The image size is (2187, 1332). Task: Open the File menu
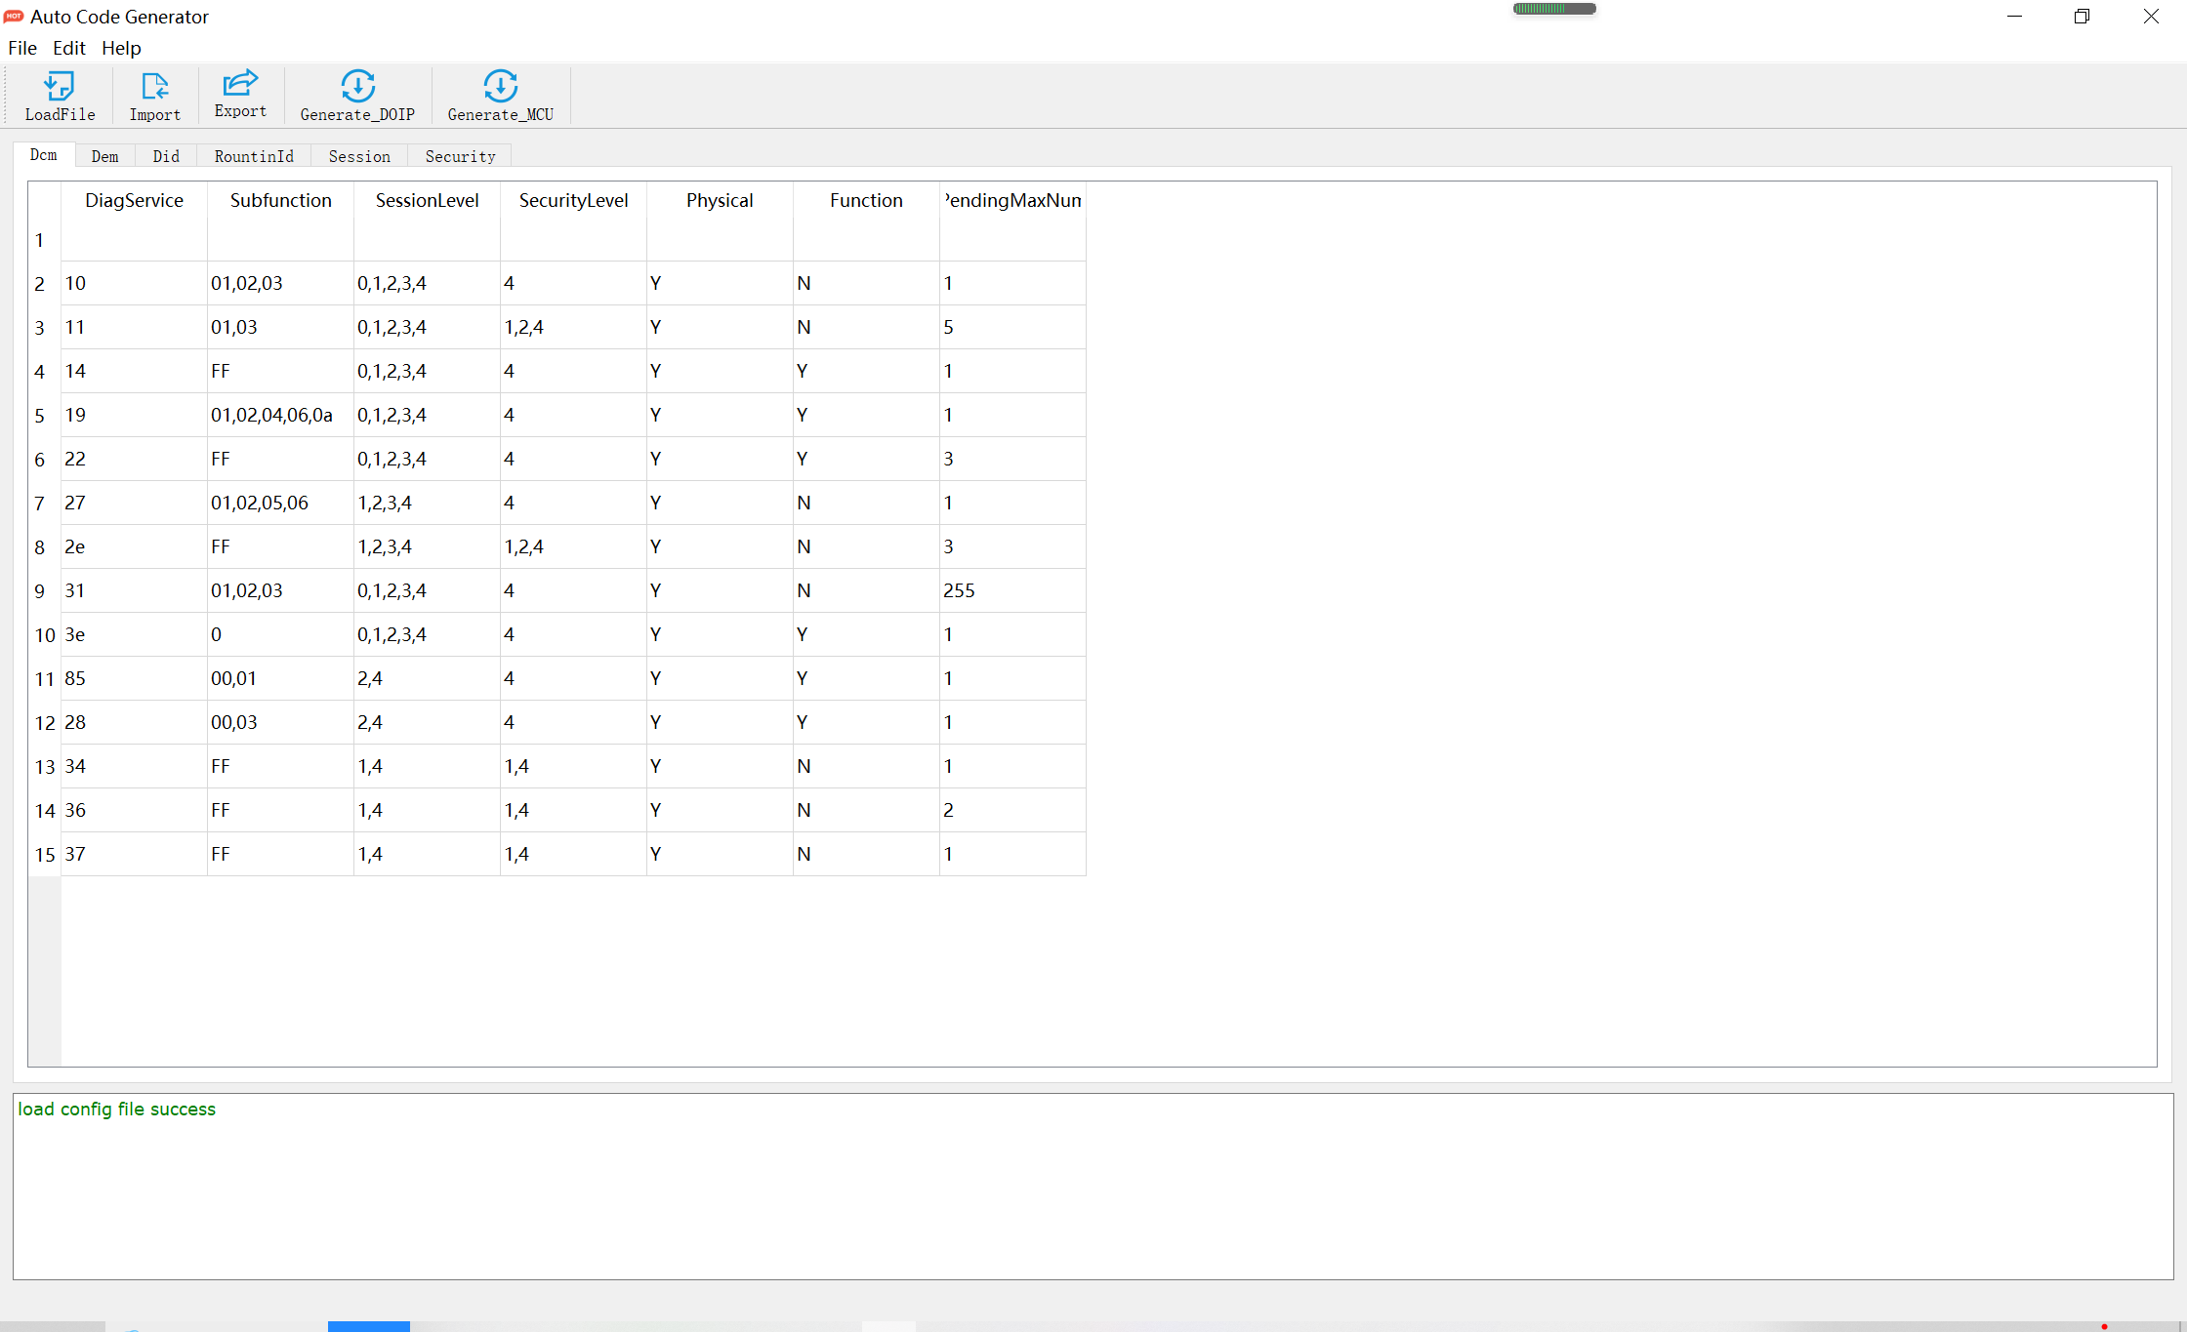[22, 48]
